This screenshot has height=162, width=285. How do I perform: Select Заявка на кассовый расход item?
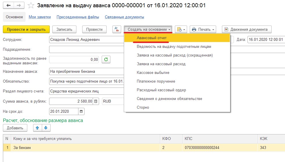(177, 64)
